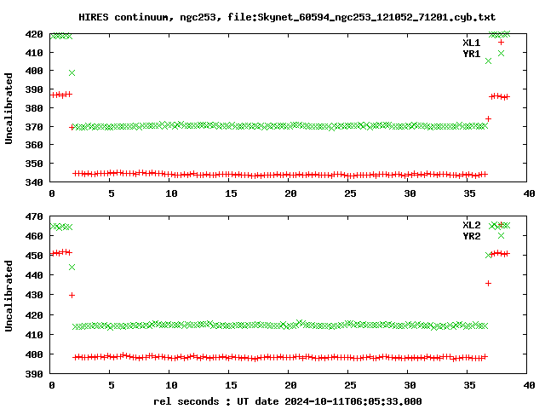Click the 460 tick label on lower plot
This screenshot has width=545, height=409.
point(34,236)
